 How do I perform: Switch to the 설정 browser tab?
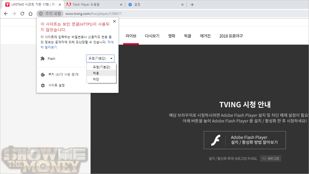point(156,5)
